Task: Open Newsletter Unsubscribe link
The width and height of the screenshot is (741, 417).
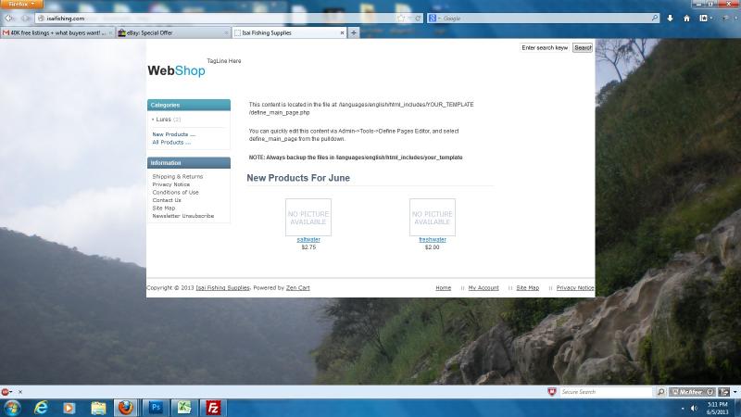Action: click(182, 216)
